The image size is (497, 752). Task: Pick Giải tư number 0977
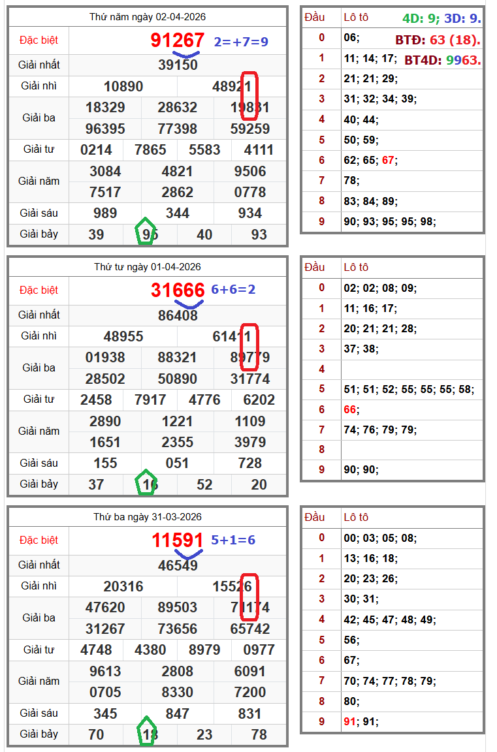(x=259, y=650)
